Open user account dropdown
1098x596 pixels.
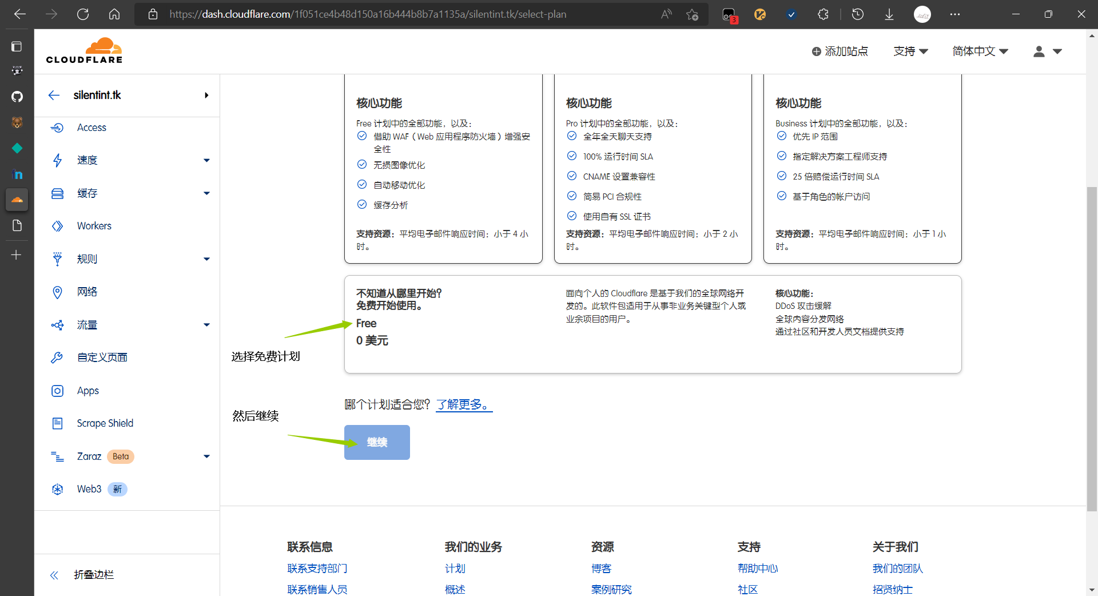point(1048,51)
